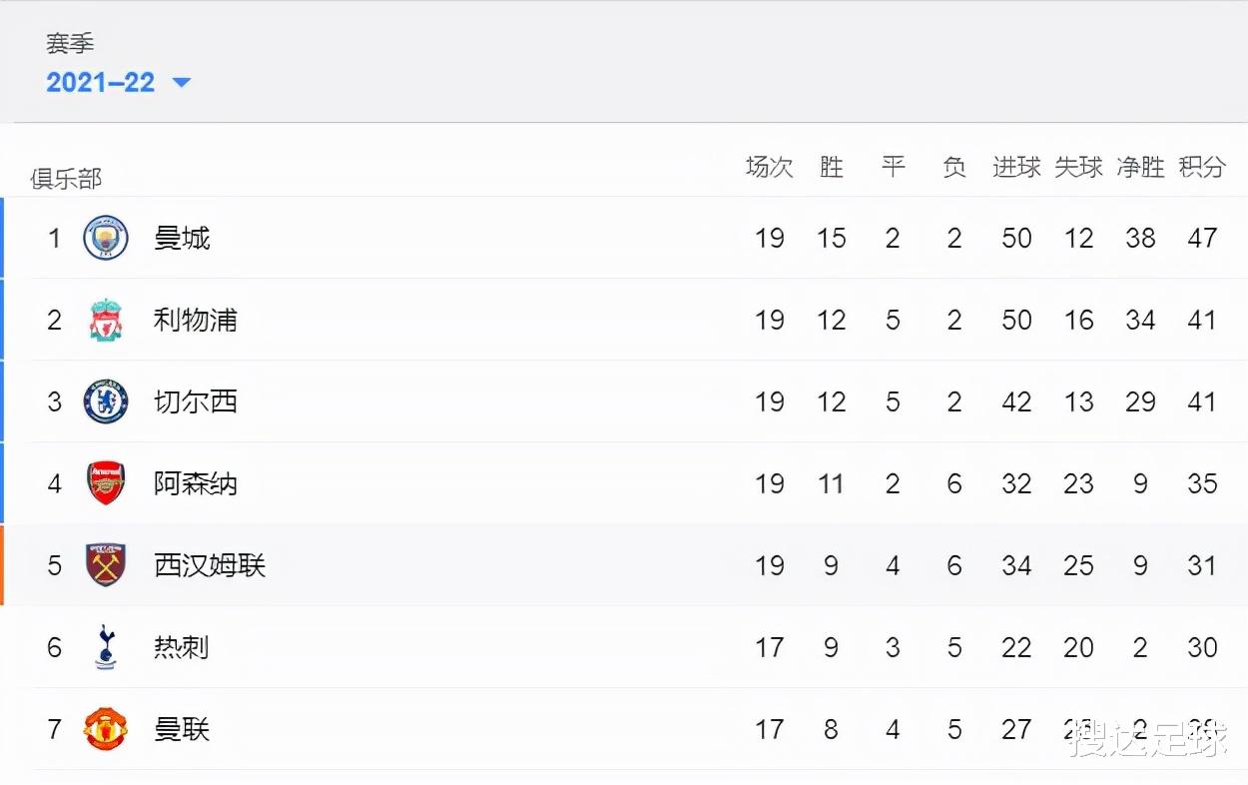Open the 曼城 team page link
Screen dimensions: 1248x785
click(183, 238)
